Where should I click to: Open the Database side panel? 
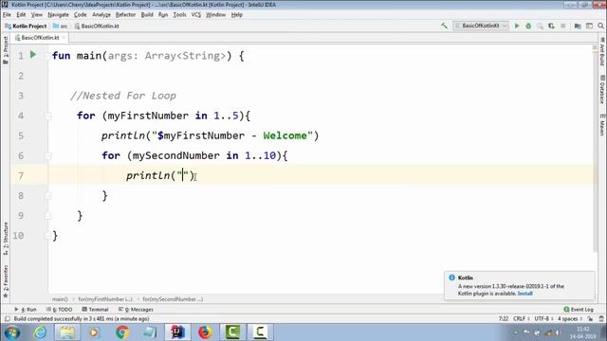click(602, 90)
